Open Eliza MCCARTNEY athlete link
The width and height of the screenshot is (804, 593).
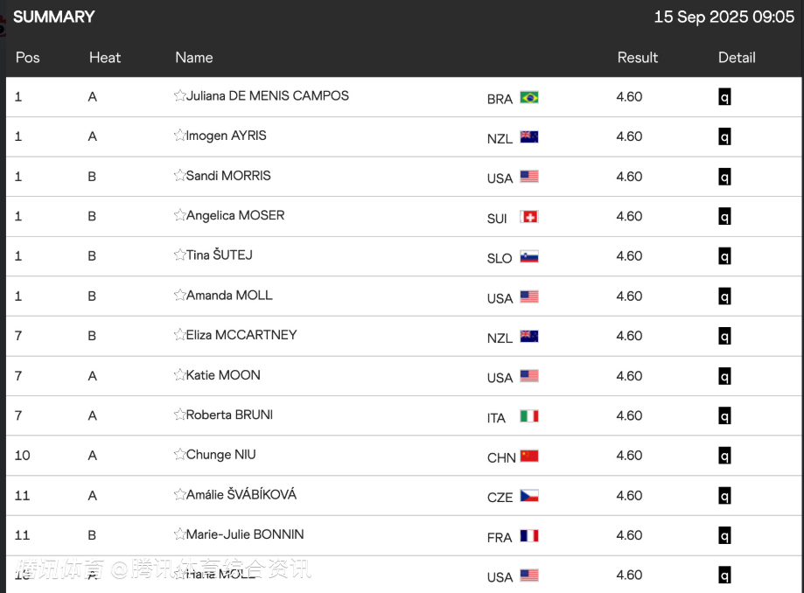241,335
